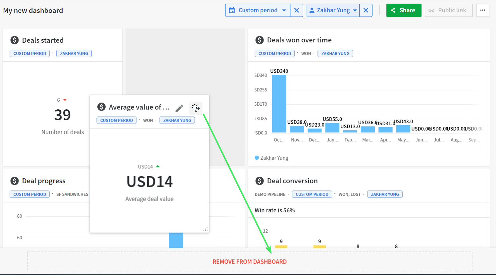Click the dollar icon beside Deals started

[15, 40]
